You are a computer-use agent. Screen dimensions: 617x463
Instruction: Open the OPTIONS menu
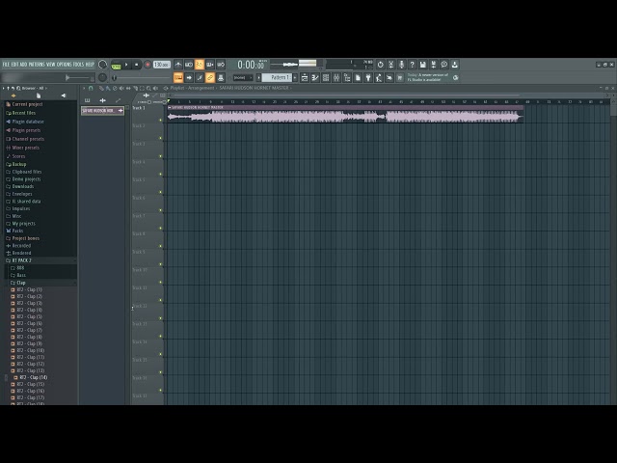click(x=65, y=65)
